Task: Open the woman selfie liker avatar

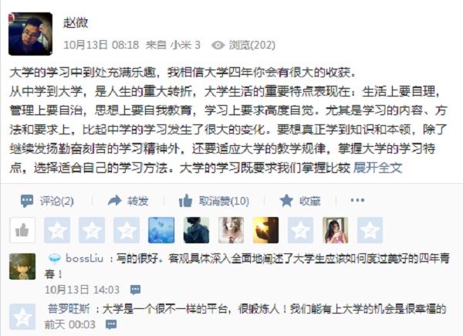Action: coord(335,230)
